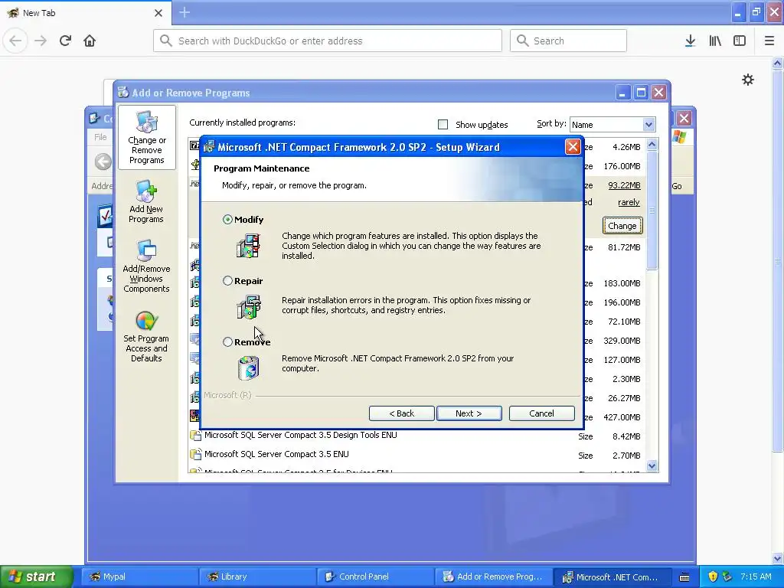The width and height of the screenshot is (784, 588).
Task: Open Add/Remove Windows Components
Action: point(146,266)
